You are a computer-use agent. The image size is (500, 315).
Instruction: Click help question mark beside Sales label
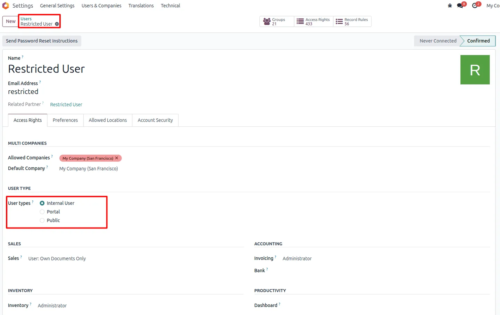(x=21, y=257)
